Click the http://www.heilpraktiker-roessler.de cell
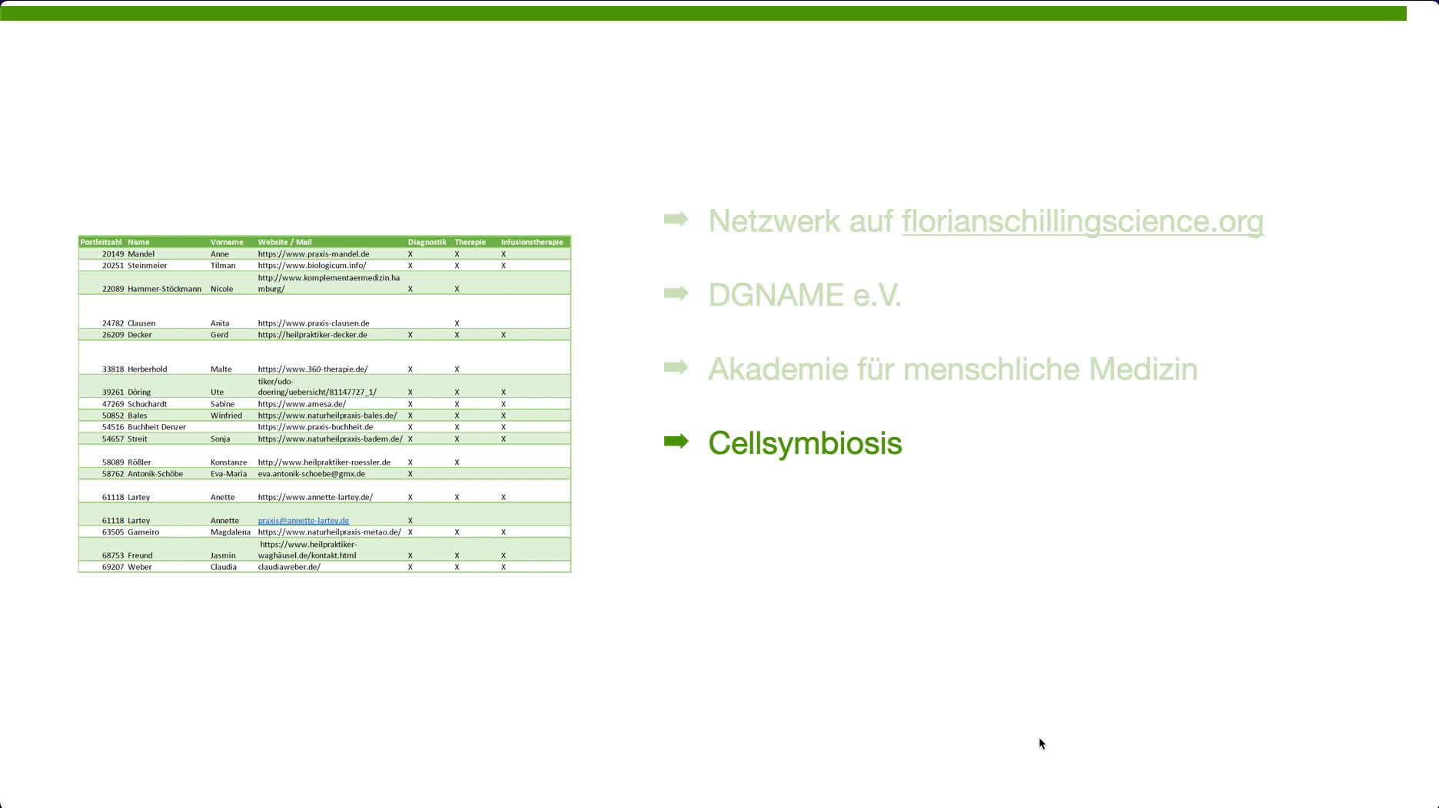The image size is (1439, 808). (x=324, y=462)
